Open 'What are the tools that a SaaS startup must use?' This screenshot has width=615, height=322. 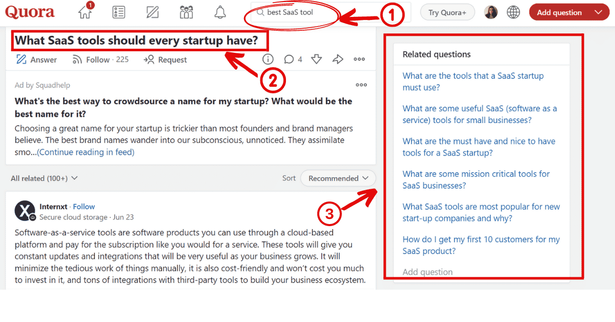[x=473, y=82]
